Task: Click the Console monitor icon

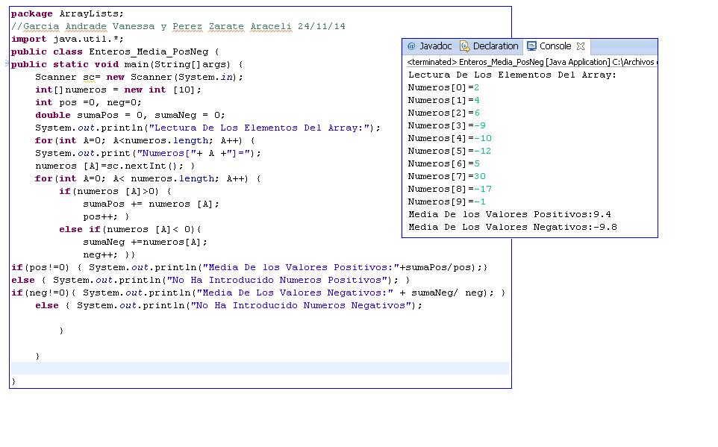Action: (x=531, y=46)
